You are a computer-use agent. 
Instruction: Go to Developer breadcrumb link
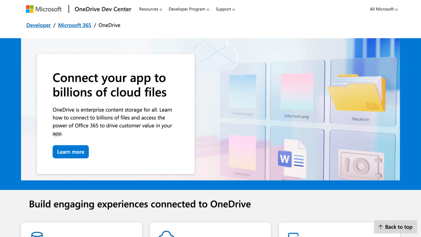(39, 25)
